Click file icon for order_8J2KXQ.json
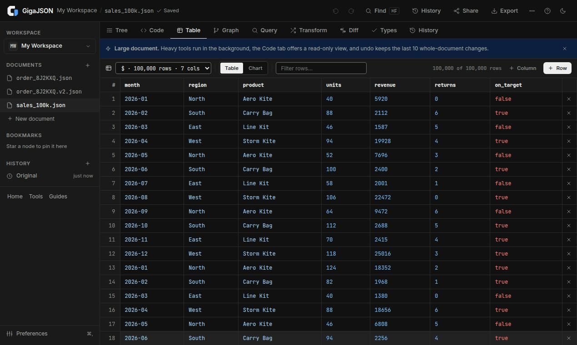 [10, 78]
